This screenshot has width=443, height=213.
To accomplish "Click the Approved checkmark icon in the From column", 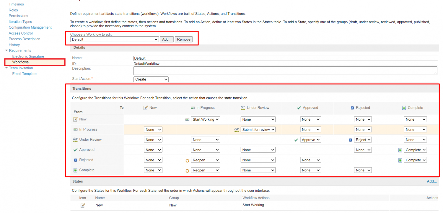I will point(75,150).
